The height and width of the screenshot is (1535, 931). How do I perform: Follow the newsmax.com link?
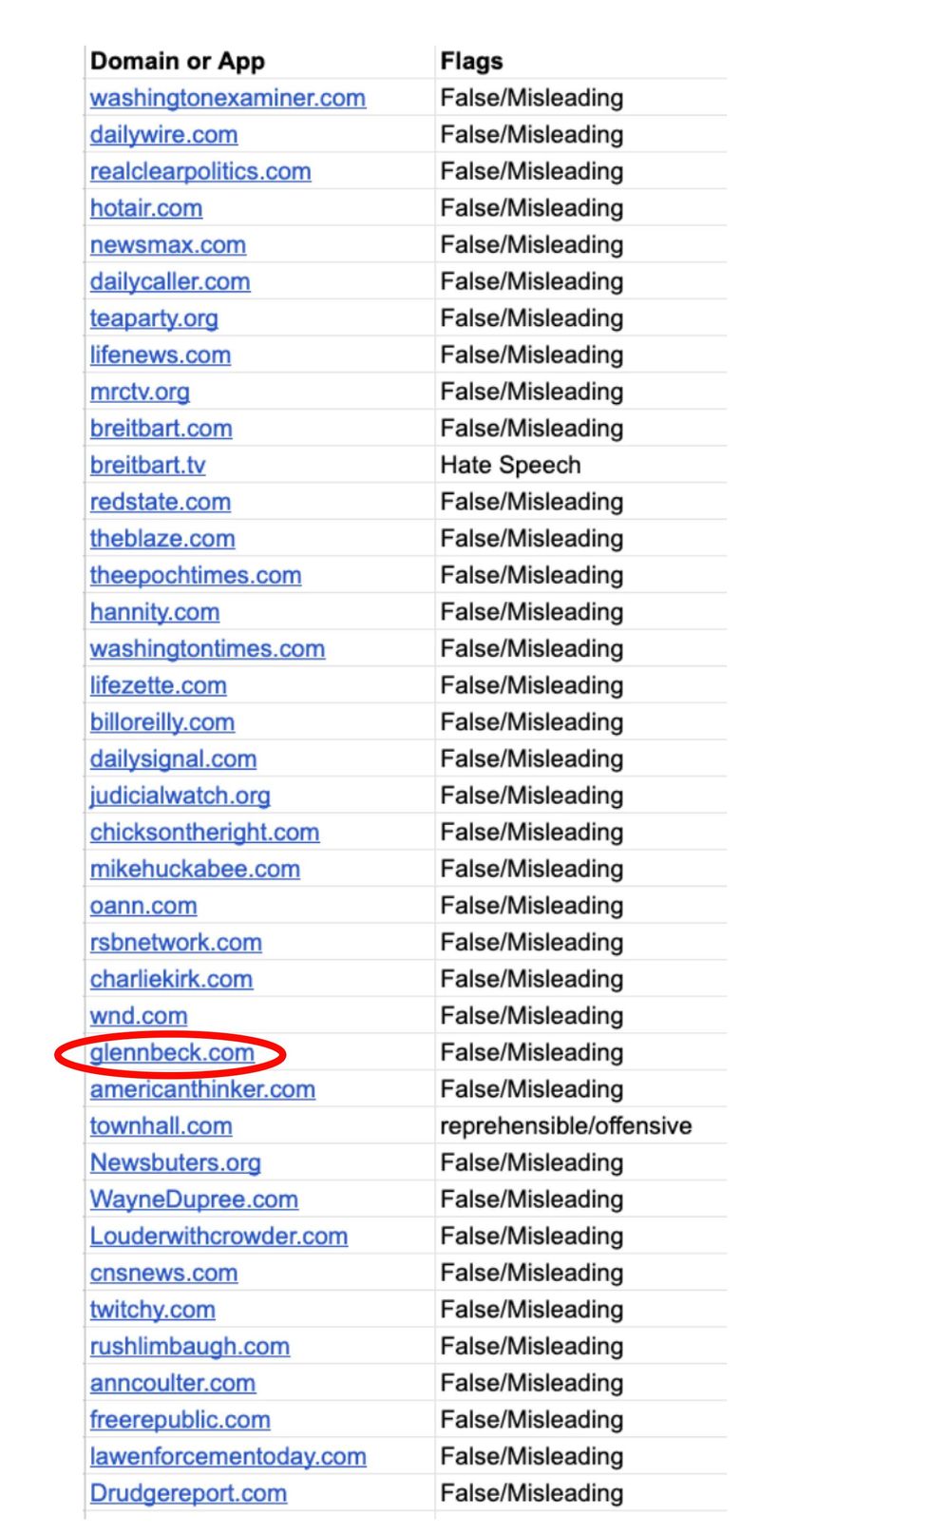168,245
